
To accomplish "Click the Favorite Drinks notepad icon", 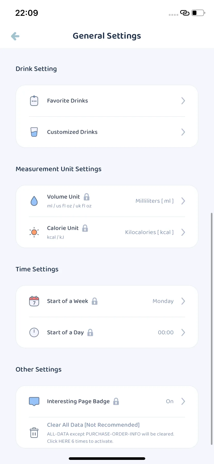I will coord(34,101).
